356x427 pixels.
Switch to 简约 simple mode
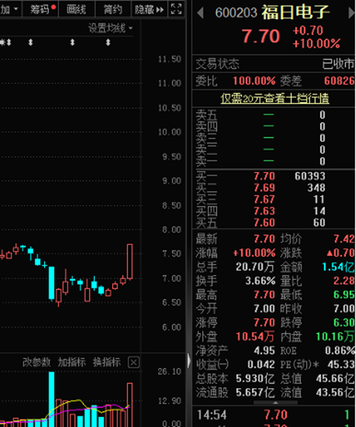pyautogui.click(x=113, y=10)
